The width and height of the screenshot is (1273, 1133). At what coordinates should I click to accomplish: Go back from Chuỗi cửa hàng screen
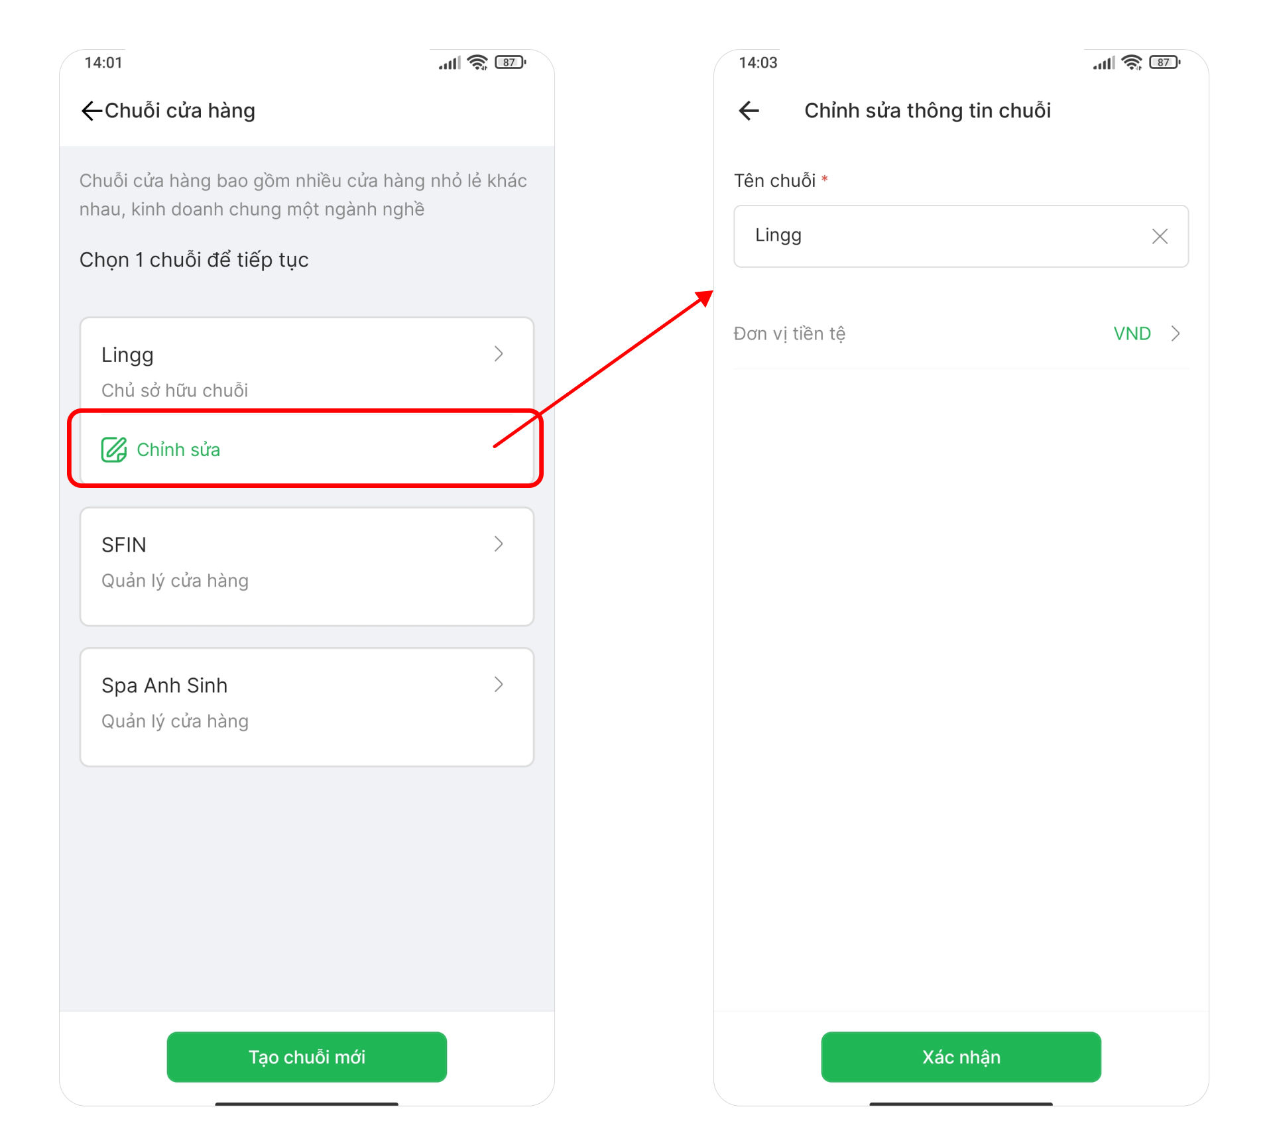pos(91,111)
